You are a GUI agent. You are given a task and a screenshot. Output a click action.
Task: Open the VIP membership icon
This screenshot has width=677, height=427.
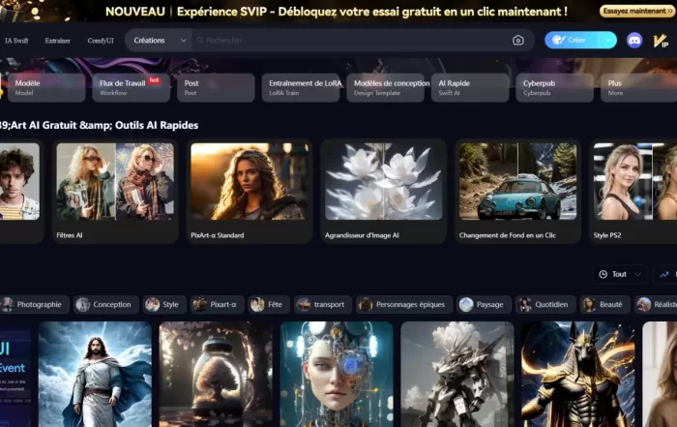point(661,41)
